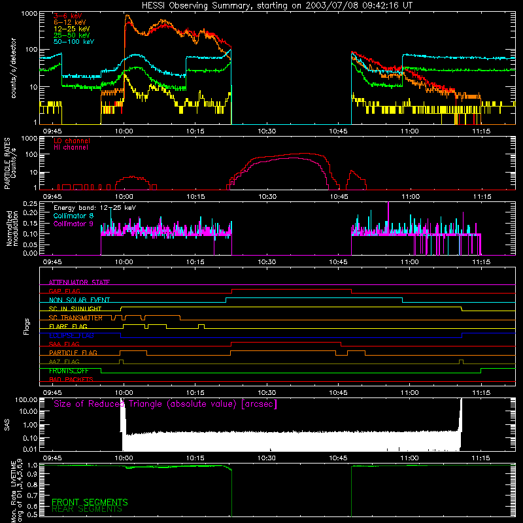Click the 10:45 tick on the modulation plot

tap(339, 262)
